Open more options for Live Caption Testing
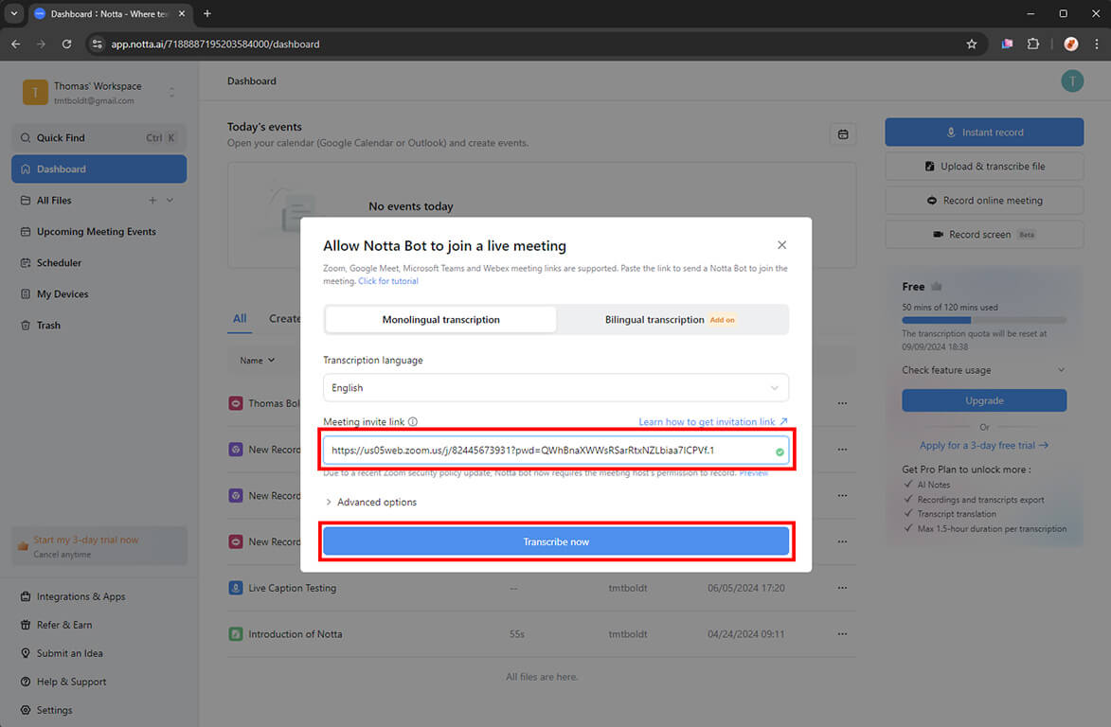The image size is (1111, 727). click(842, 588)
